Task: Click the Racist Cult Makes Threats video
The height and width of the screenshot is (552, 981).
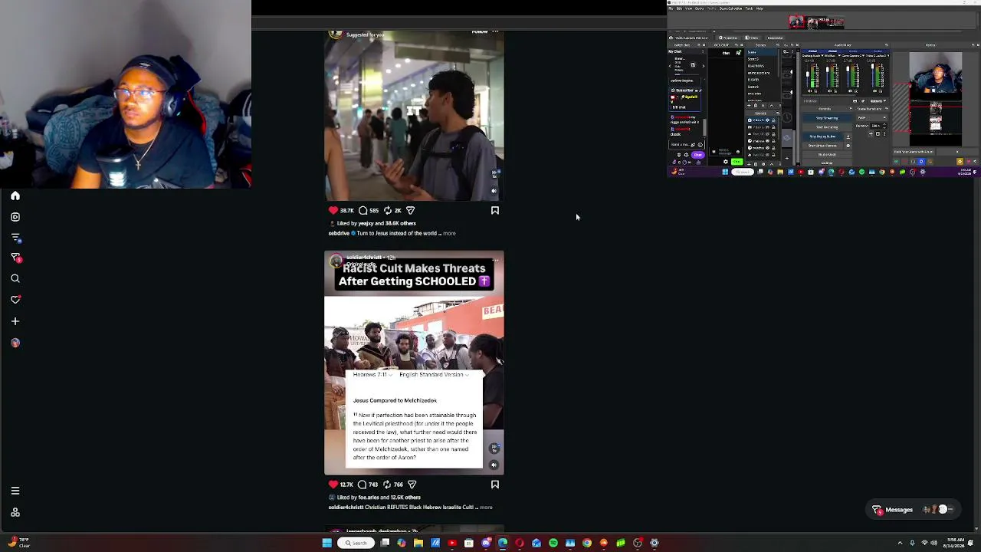Action: [414, 363]
